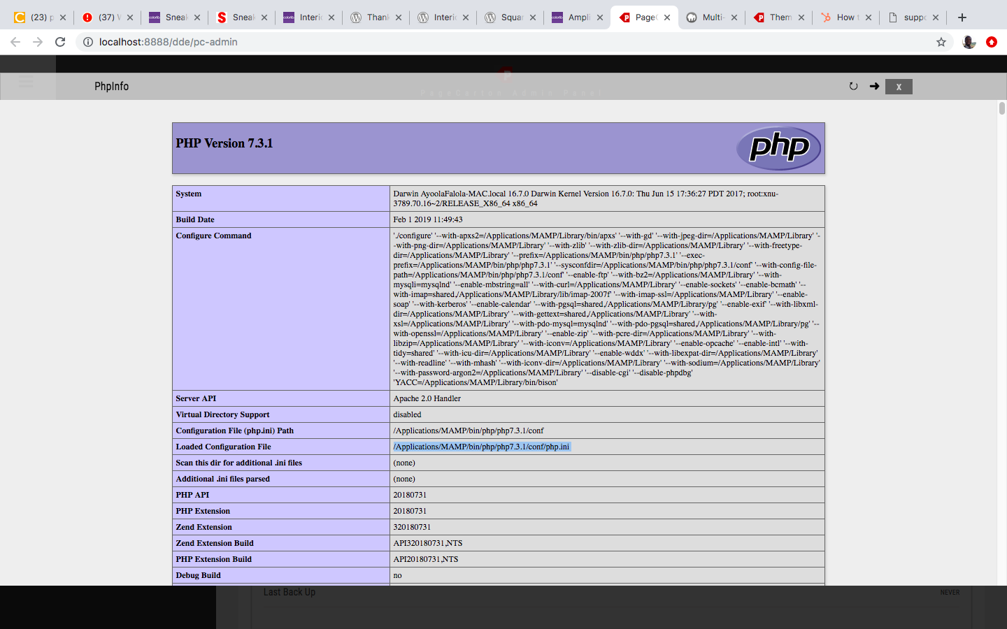Screen dimensions: 1007x629
Task: Click the "Additional .ini files parsed" label
Action: 222,479
